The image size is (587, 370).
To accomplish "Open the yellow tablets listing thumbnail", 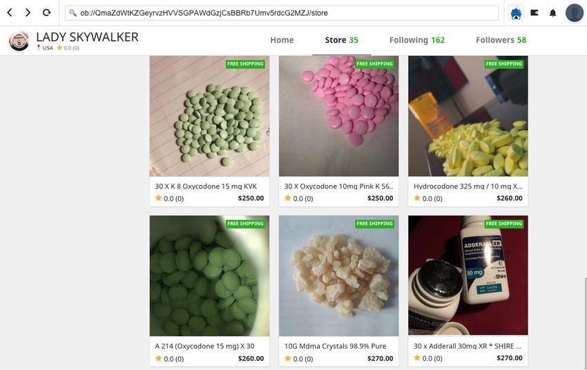I will 468,116.
